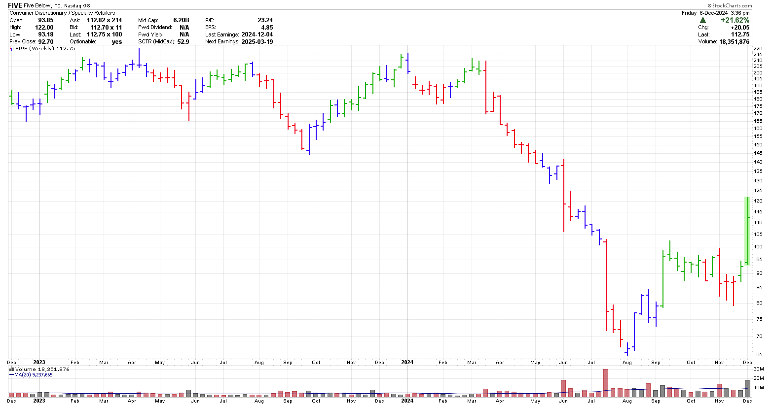Click the company name Five Below, Inc.
The width and height of the screenshot is (772, 405).
click(42, 5)
